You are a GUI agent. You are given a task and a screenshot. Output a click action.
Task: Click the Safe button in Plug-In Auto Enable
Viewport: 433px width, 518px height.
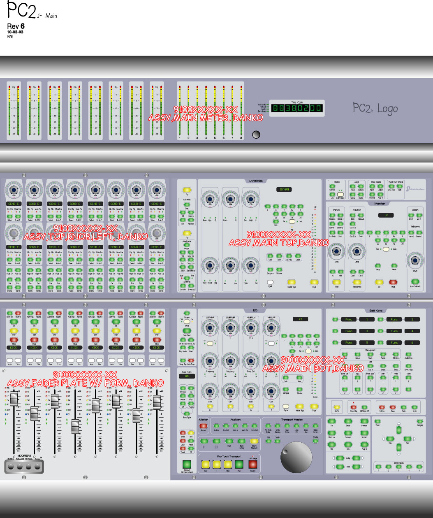pyautogui.click(x=400, y=186)
